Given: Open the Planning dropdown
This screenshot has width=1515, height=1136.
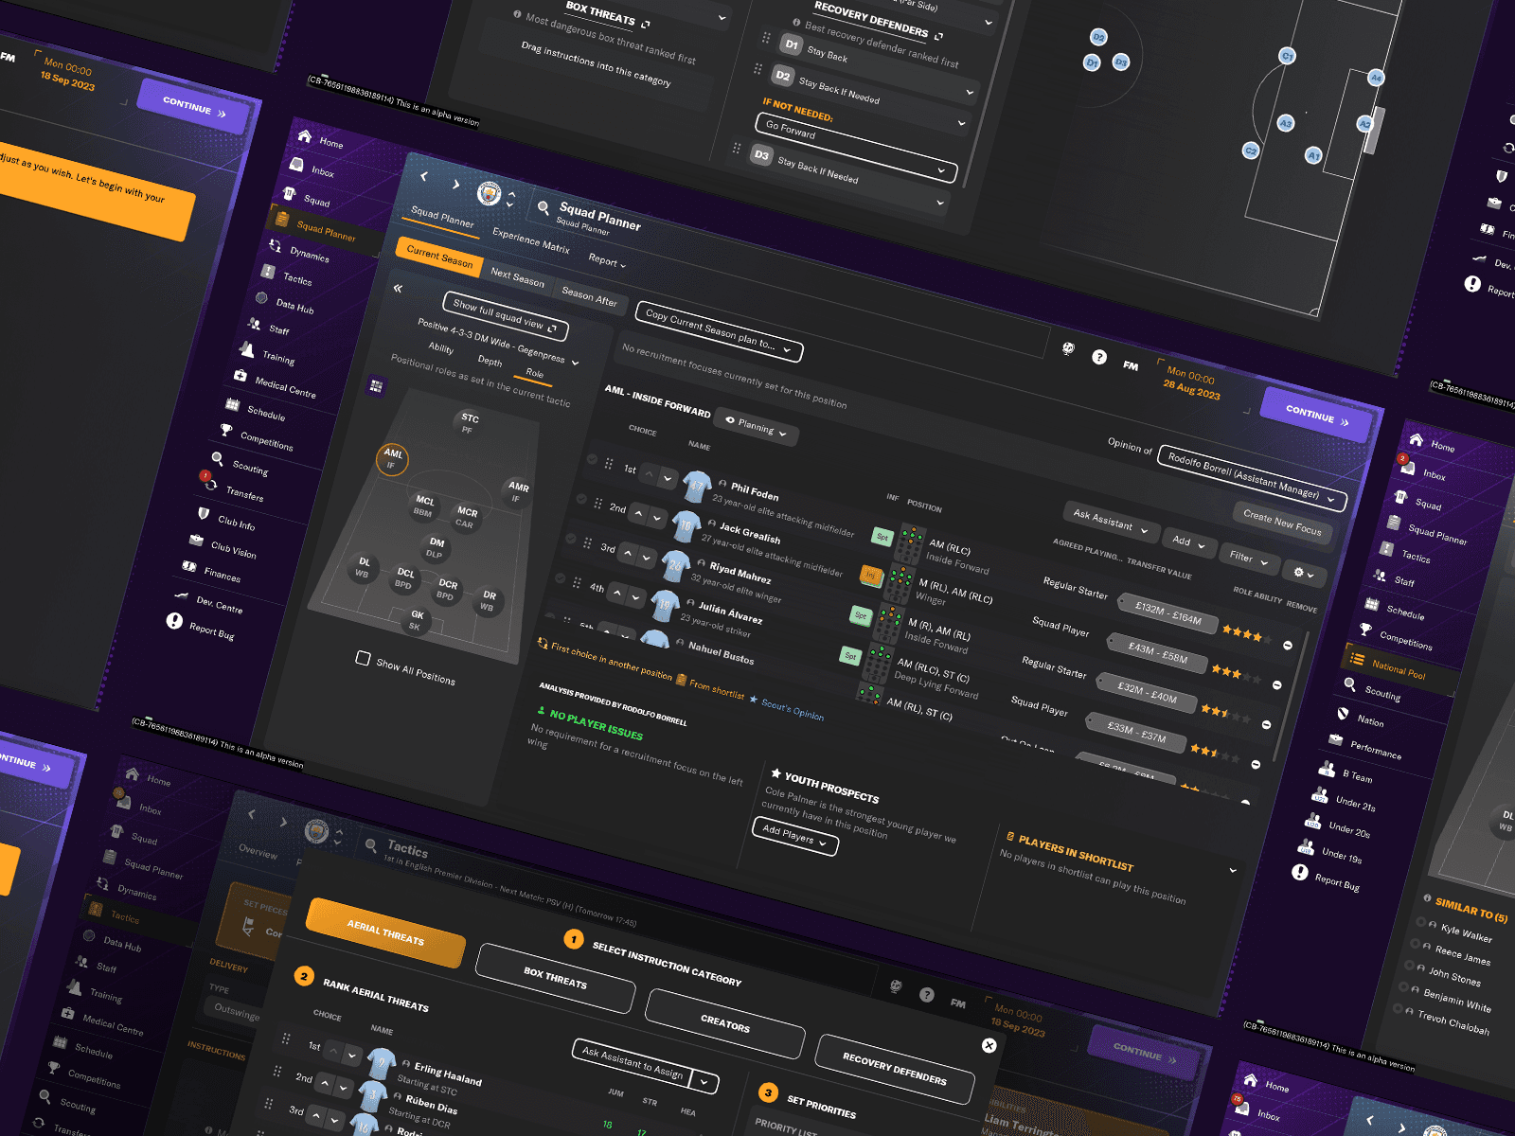Looking at the screenshot, I should click(757, 427).
